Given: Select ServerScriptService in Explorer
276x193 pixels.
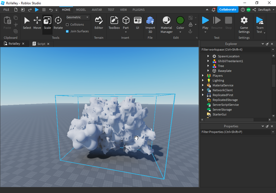Looking at the screenshot, I should point(226,105).
